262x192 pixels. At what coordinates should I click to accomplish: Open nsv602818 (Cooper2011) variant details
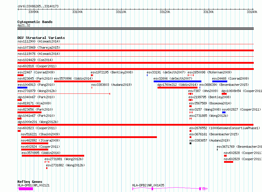(x=37, y=66)
